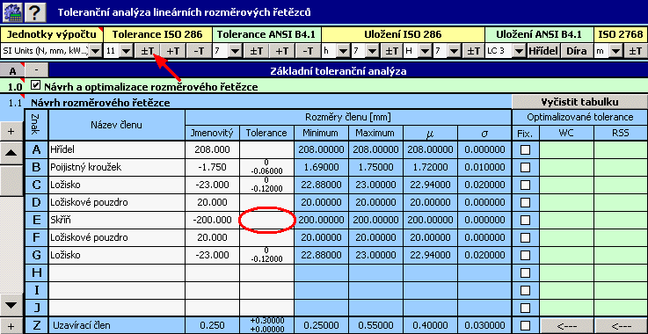Open the ANSI B4.1 tolerance grade 7 dropdown

236,51
